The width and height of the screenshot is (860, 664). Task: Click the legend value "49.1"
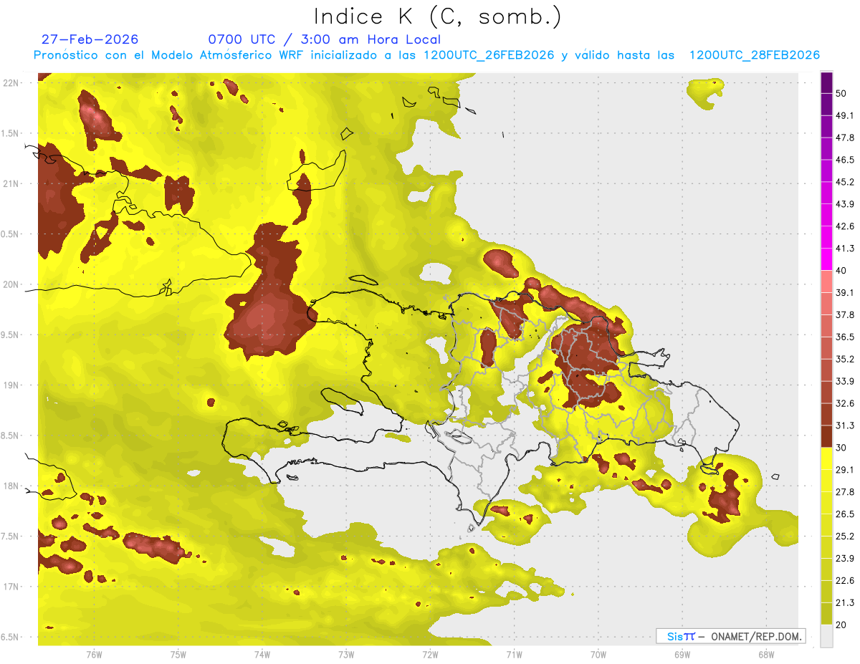[846, 115]
